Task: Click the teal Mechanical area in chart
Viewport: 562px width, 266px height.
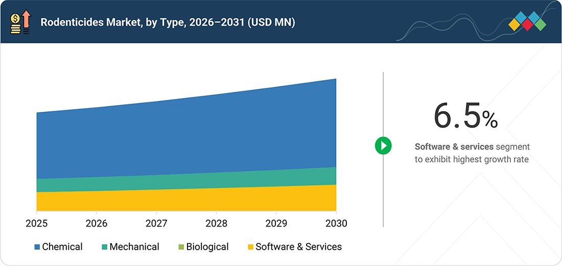Action: [x=186, y=181]
